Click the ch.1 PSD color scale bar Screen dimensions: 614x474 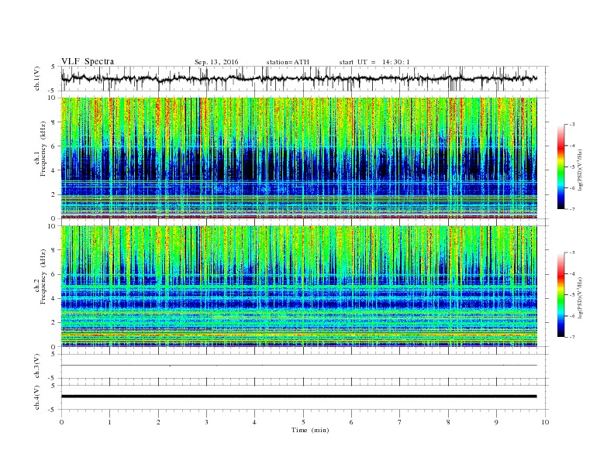(x=561, y=167)
